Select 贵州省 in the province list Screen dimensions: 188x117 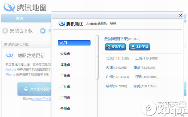point(65,109)
